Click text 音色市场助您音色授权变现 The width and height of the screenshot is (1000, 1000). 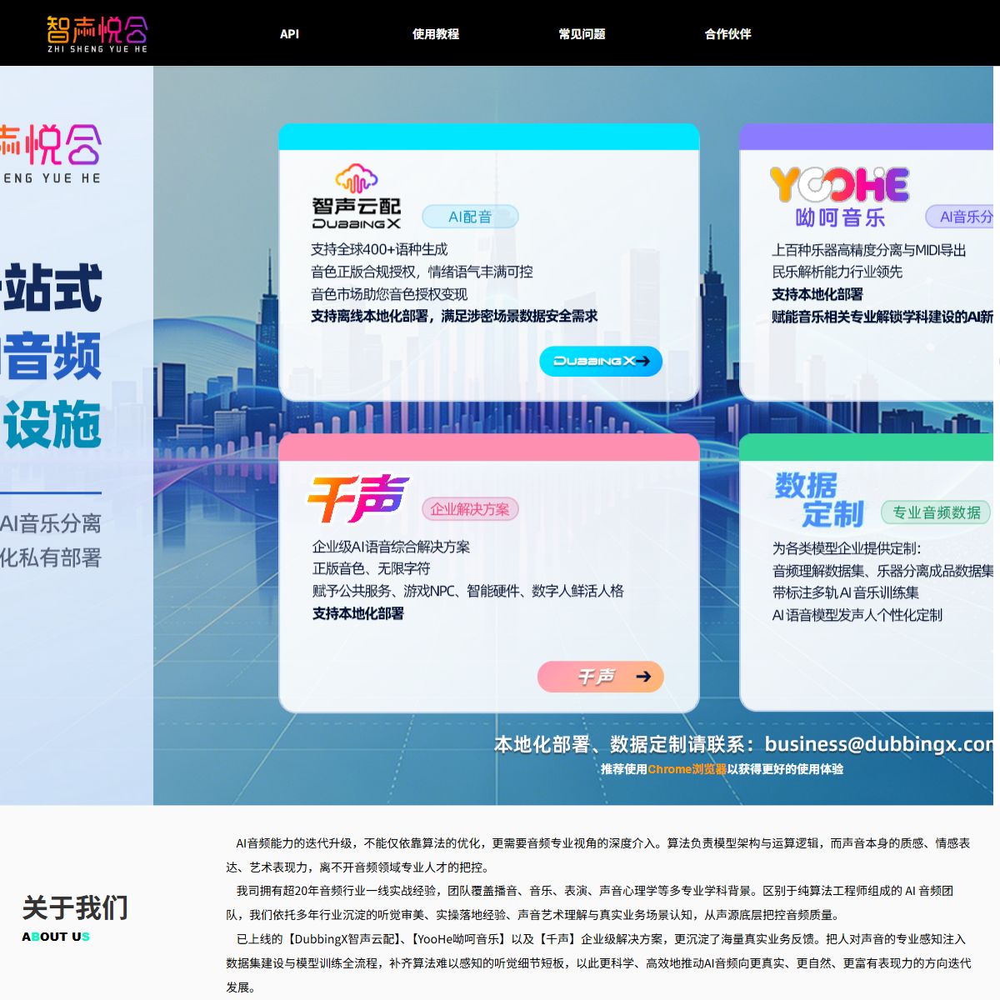(389, 294)
